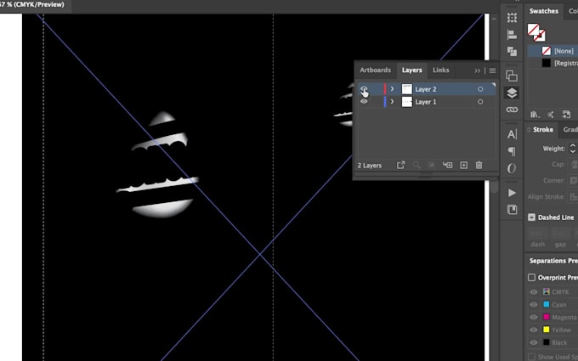
Task: Click Create New Layer plus icon
Action: [464, 165]
